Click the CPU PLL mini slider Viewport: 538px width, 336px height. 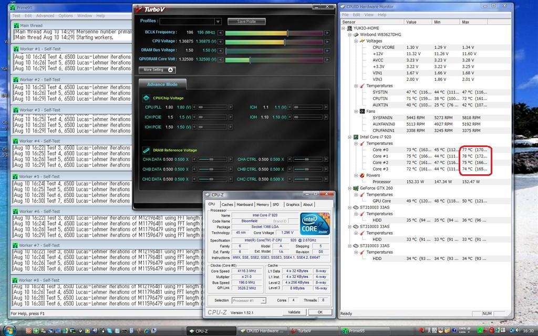pos(213,107)
